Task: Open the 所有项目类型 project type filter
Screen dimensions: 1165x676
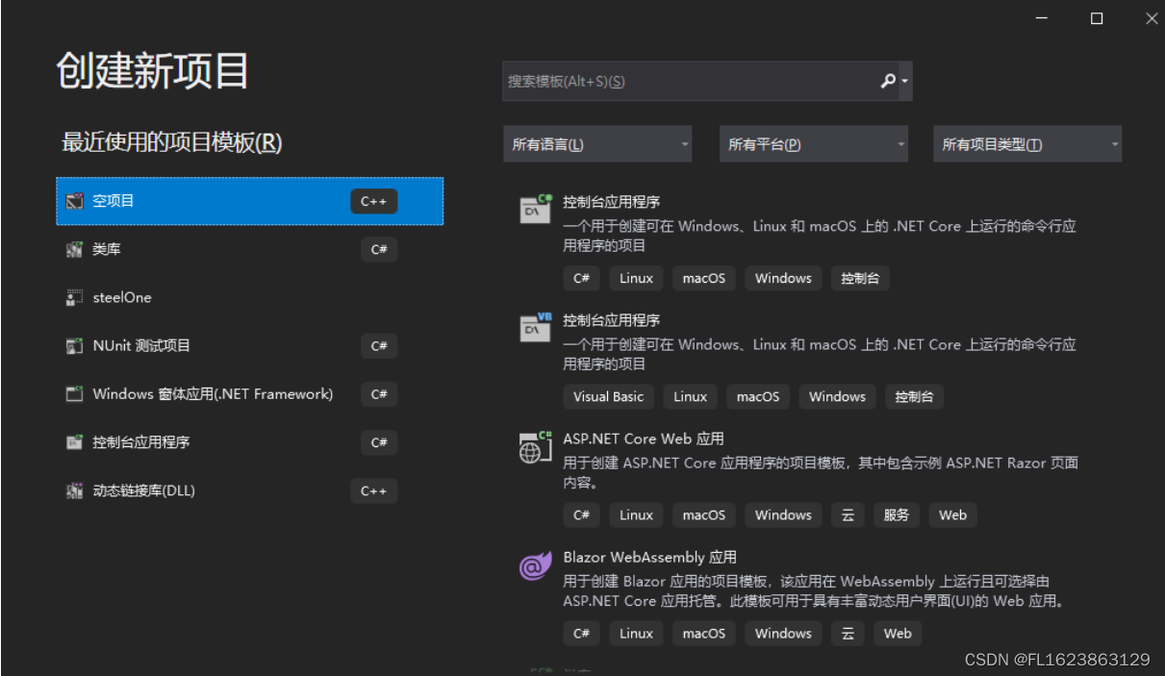Action: [1027, 144]
